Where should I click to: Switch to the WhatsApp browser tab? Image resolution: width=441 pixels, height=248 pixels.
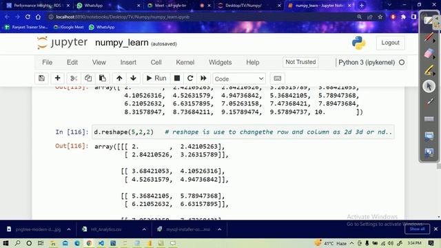tap(107, 6)
